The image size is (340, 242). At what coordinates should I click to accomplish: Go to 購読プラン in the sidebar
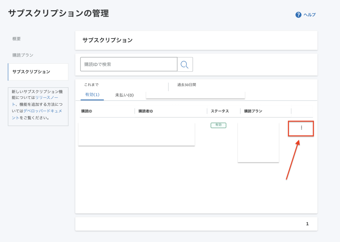click(x=23, y=55)
